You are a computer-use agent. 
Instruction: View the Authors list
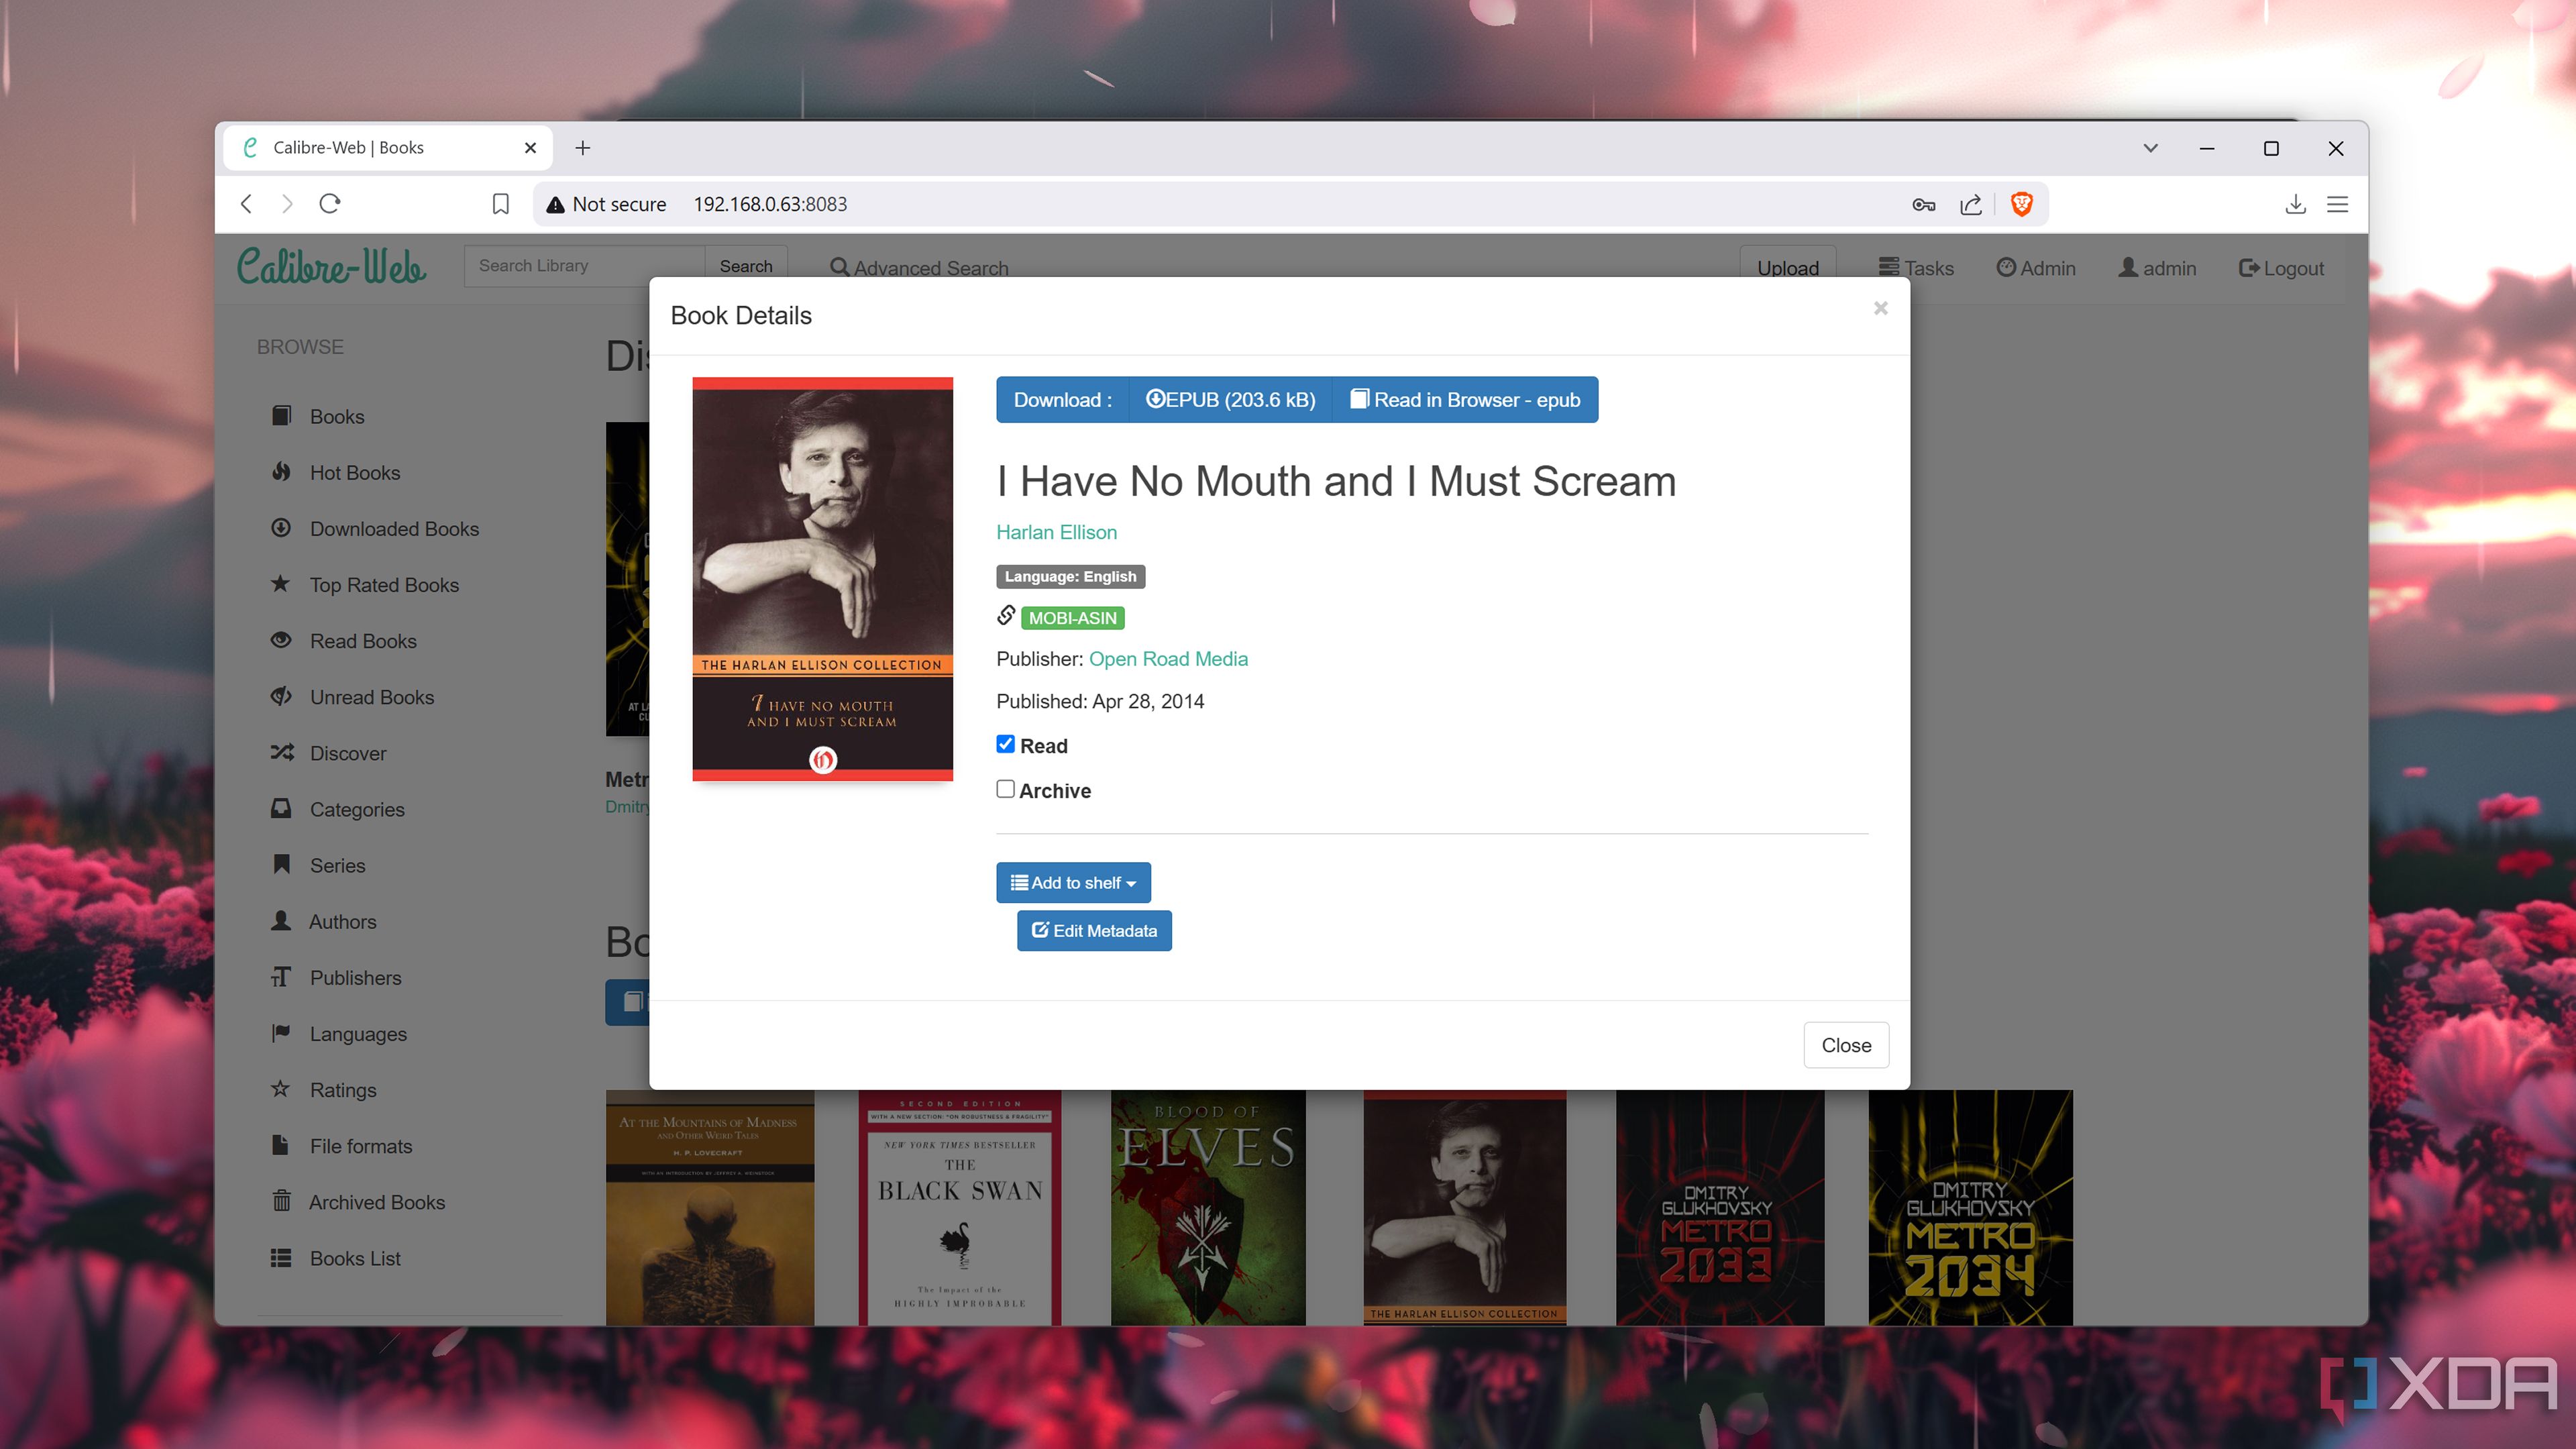[x=342, y=921]
